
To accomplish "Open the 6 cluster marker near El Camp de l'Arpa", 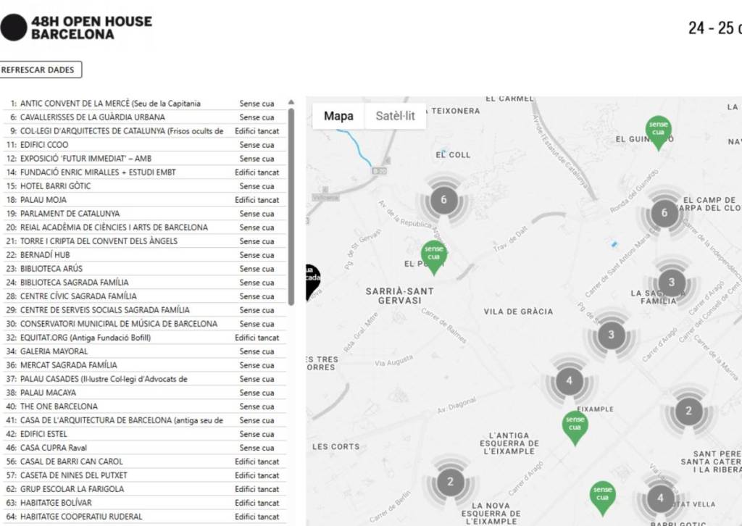I will coord(664,213).
